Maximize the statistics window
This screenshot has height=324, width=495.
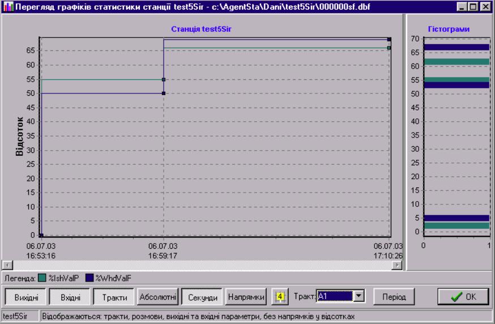[x=473, y=6]
